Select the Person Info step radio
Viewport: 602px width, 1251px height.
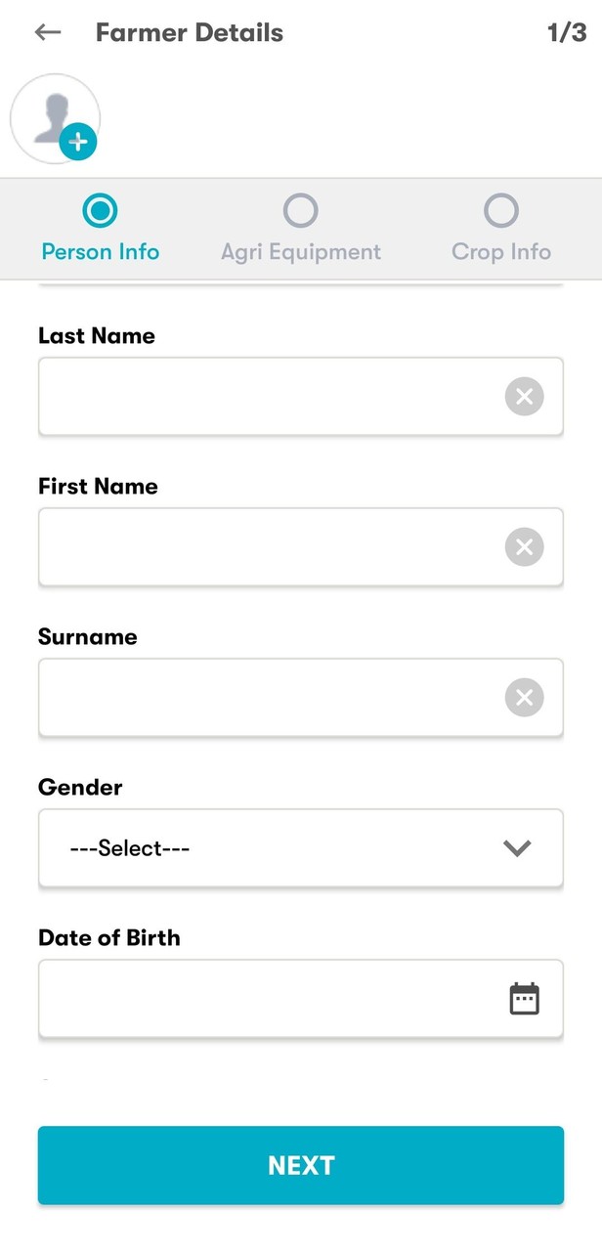point(100,210)
